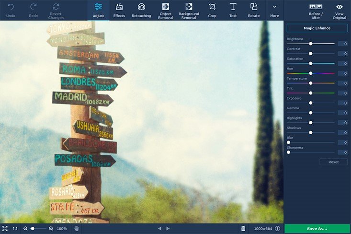Click Undo in the toolbar
The image size is (351, 234).
[x=11, y=11]
